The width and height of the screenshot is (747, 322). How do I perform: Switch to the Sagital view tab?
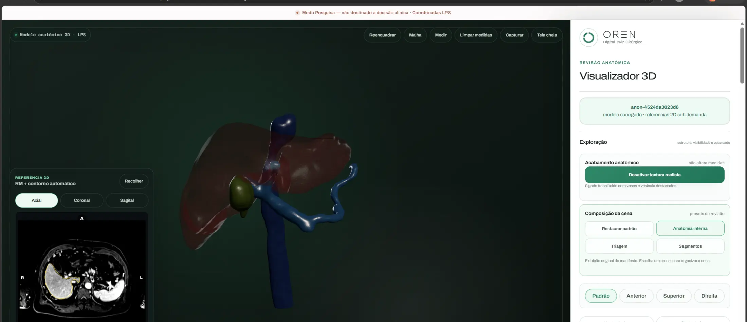127,200
